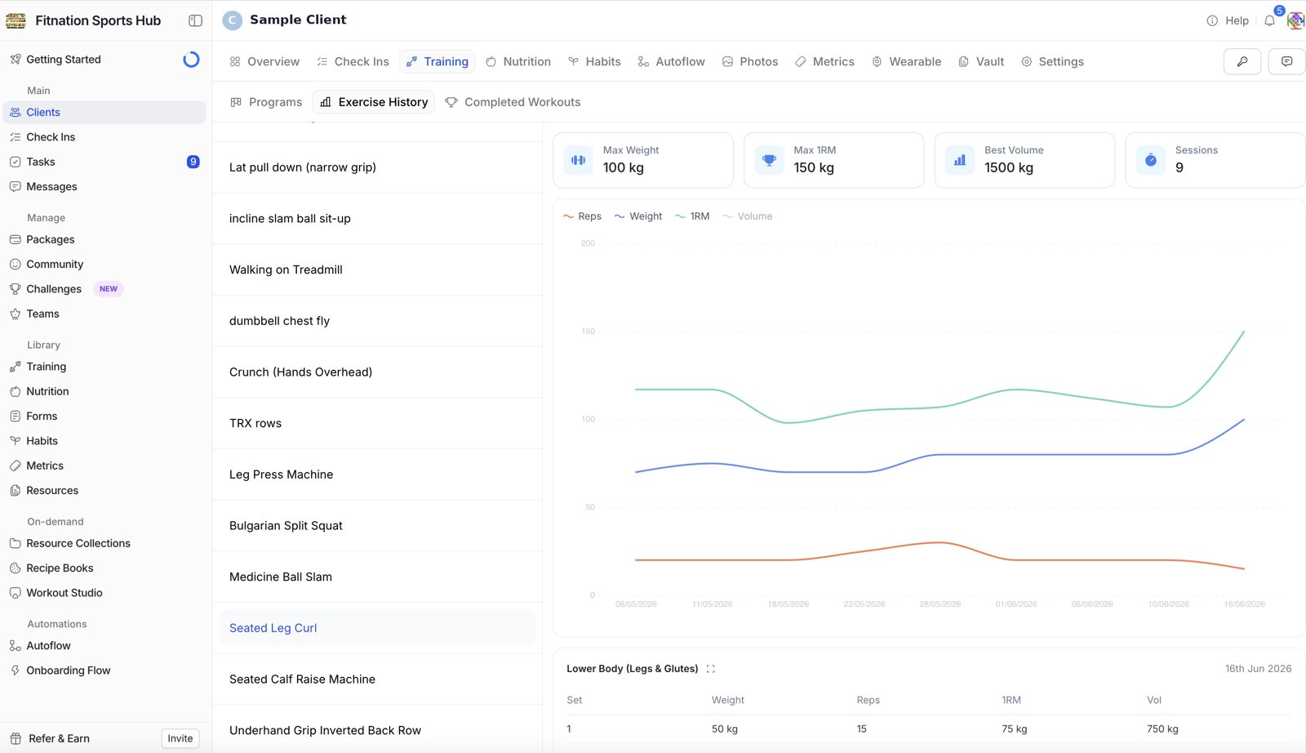Toggle Reps series in chart legend

[582, 216]
